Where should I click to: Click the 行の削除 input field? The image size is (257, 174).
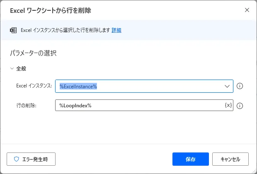click(139, 106)
